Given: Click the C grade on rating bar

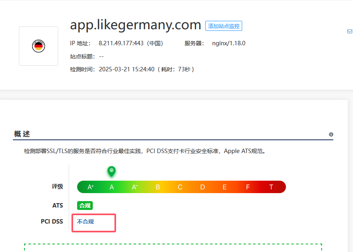Looking at the screenshot, I should coord(180,187).
